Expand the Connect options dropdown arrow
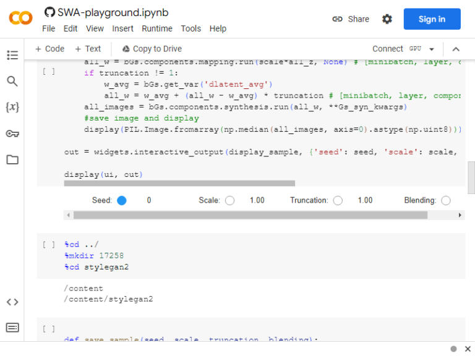Image resolution: width=475 pixels, height=356 pixels. 432,49
